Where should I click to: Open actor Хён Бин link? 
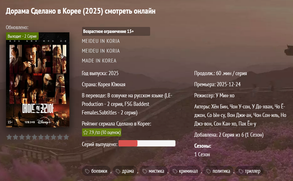(x=220, y=107)
